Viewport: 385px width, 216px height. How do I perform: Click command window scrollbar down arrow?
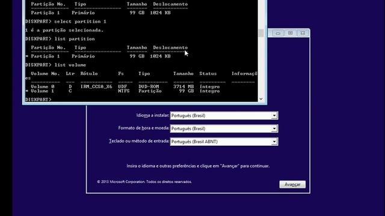click(x=261, y=99)
